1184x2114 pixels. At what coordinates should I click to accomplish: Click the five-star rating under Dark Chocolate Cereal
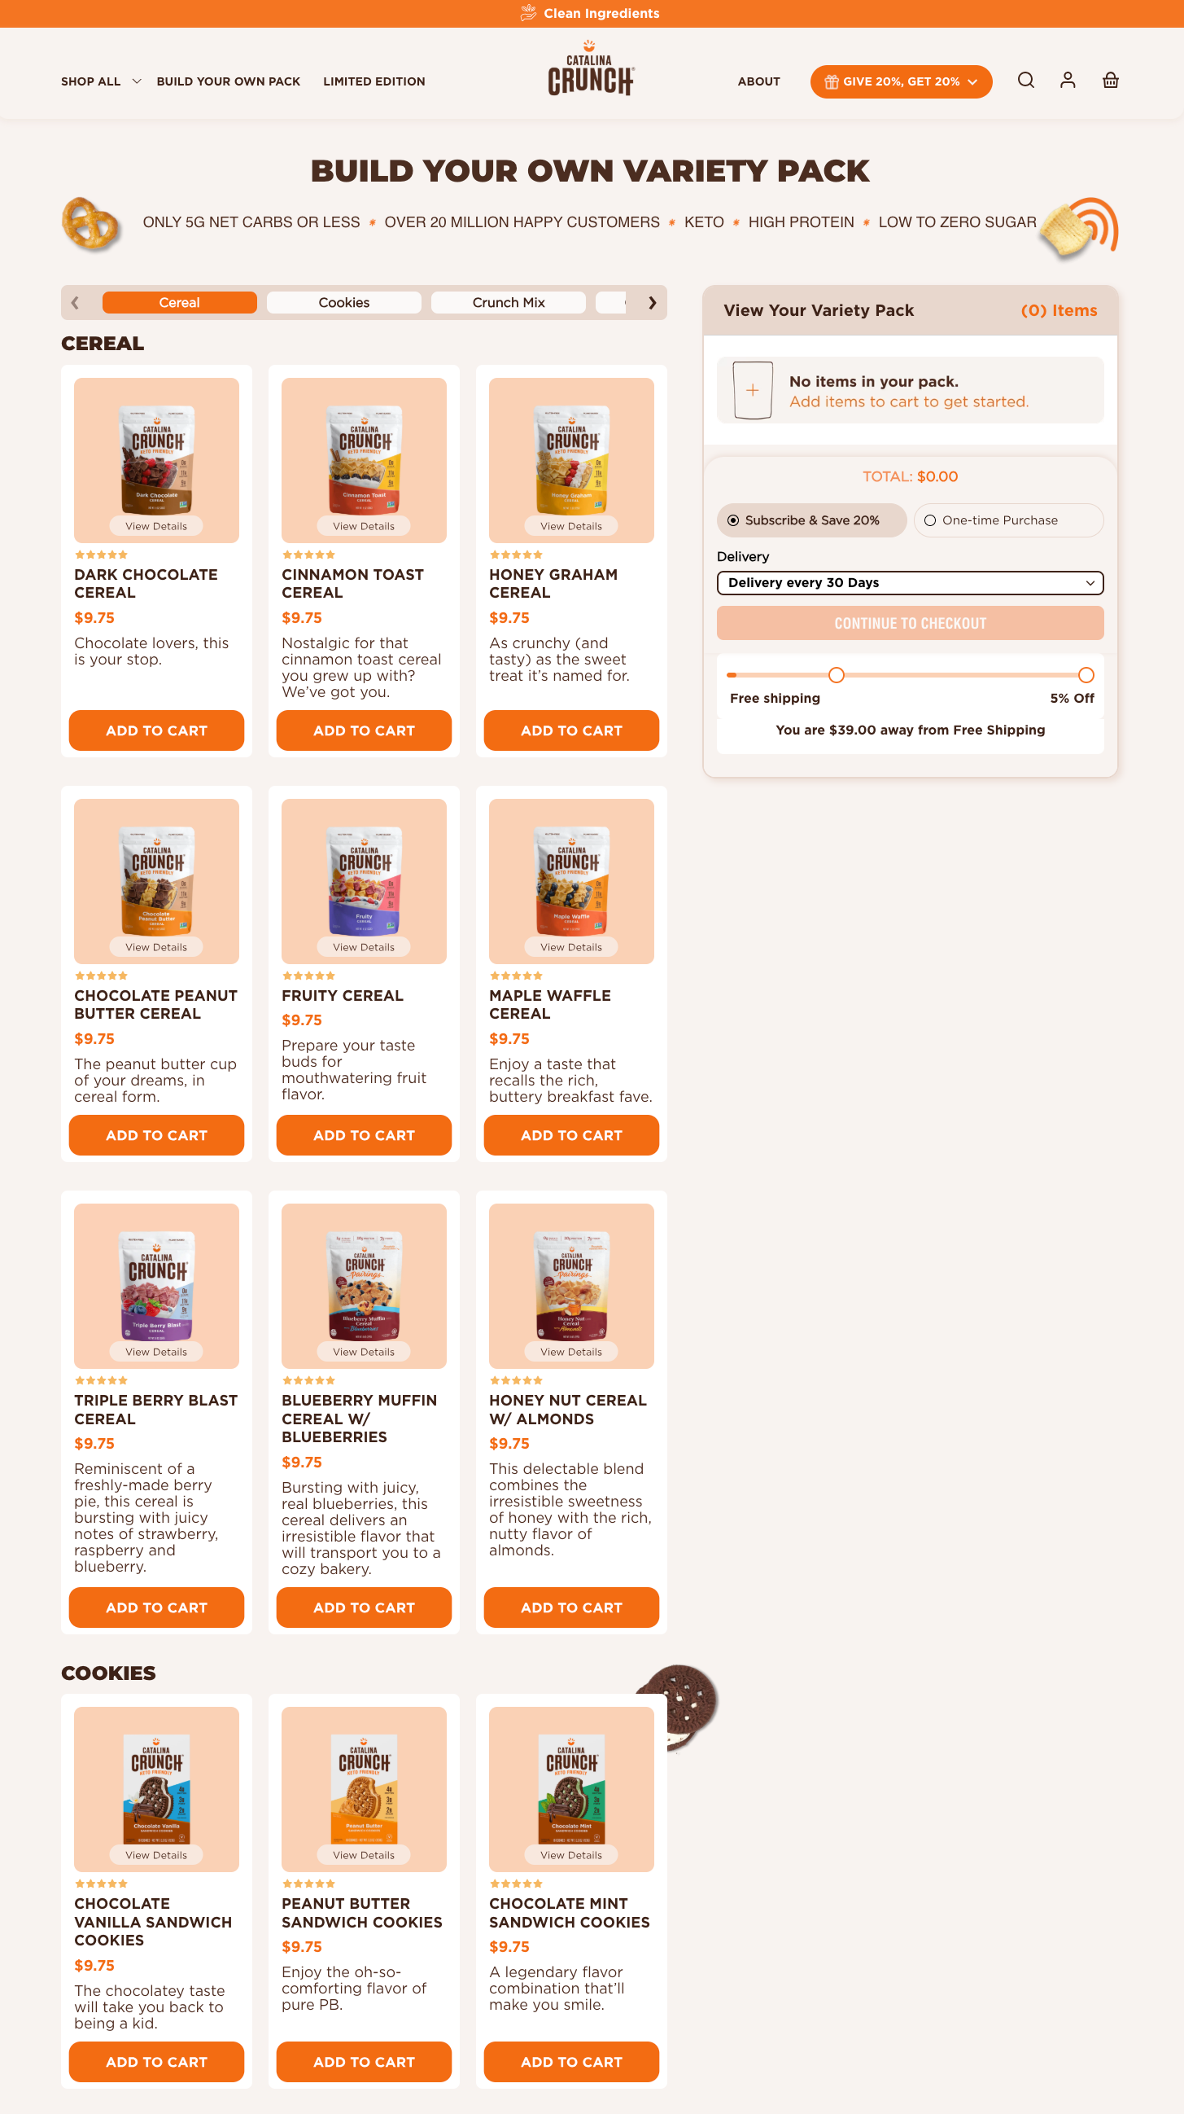click(102, 555)
